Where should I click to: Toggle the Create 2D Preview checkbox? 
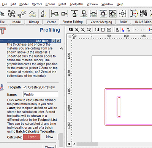(x=25, y=88)
